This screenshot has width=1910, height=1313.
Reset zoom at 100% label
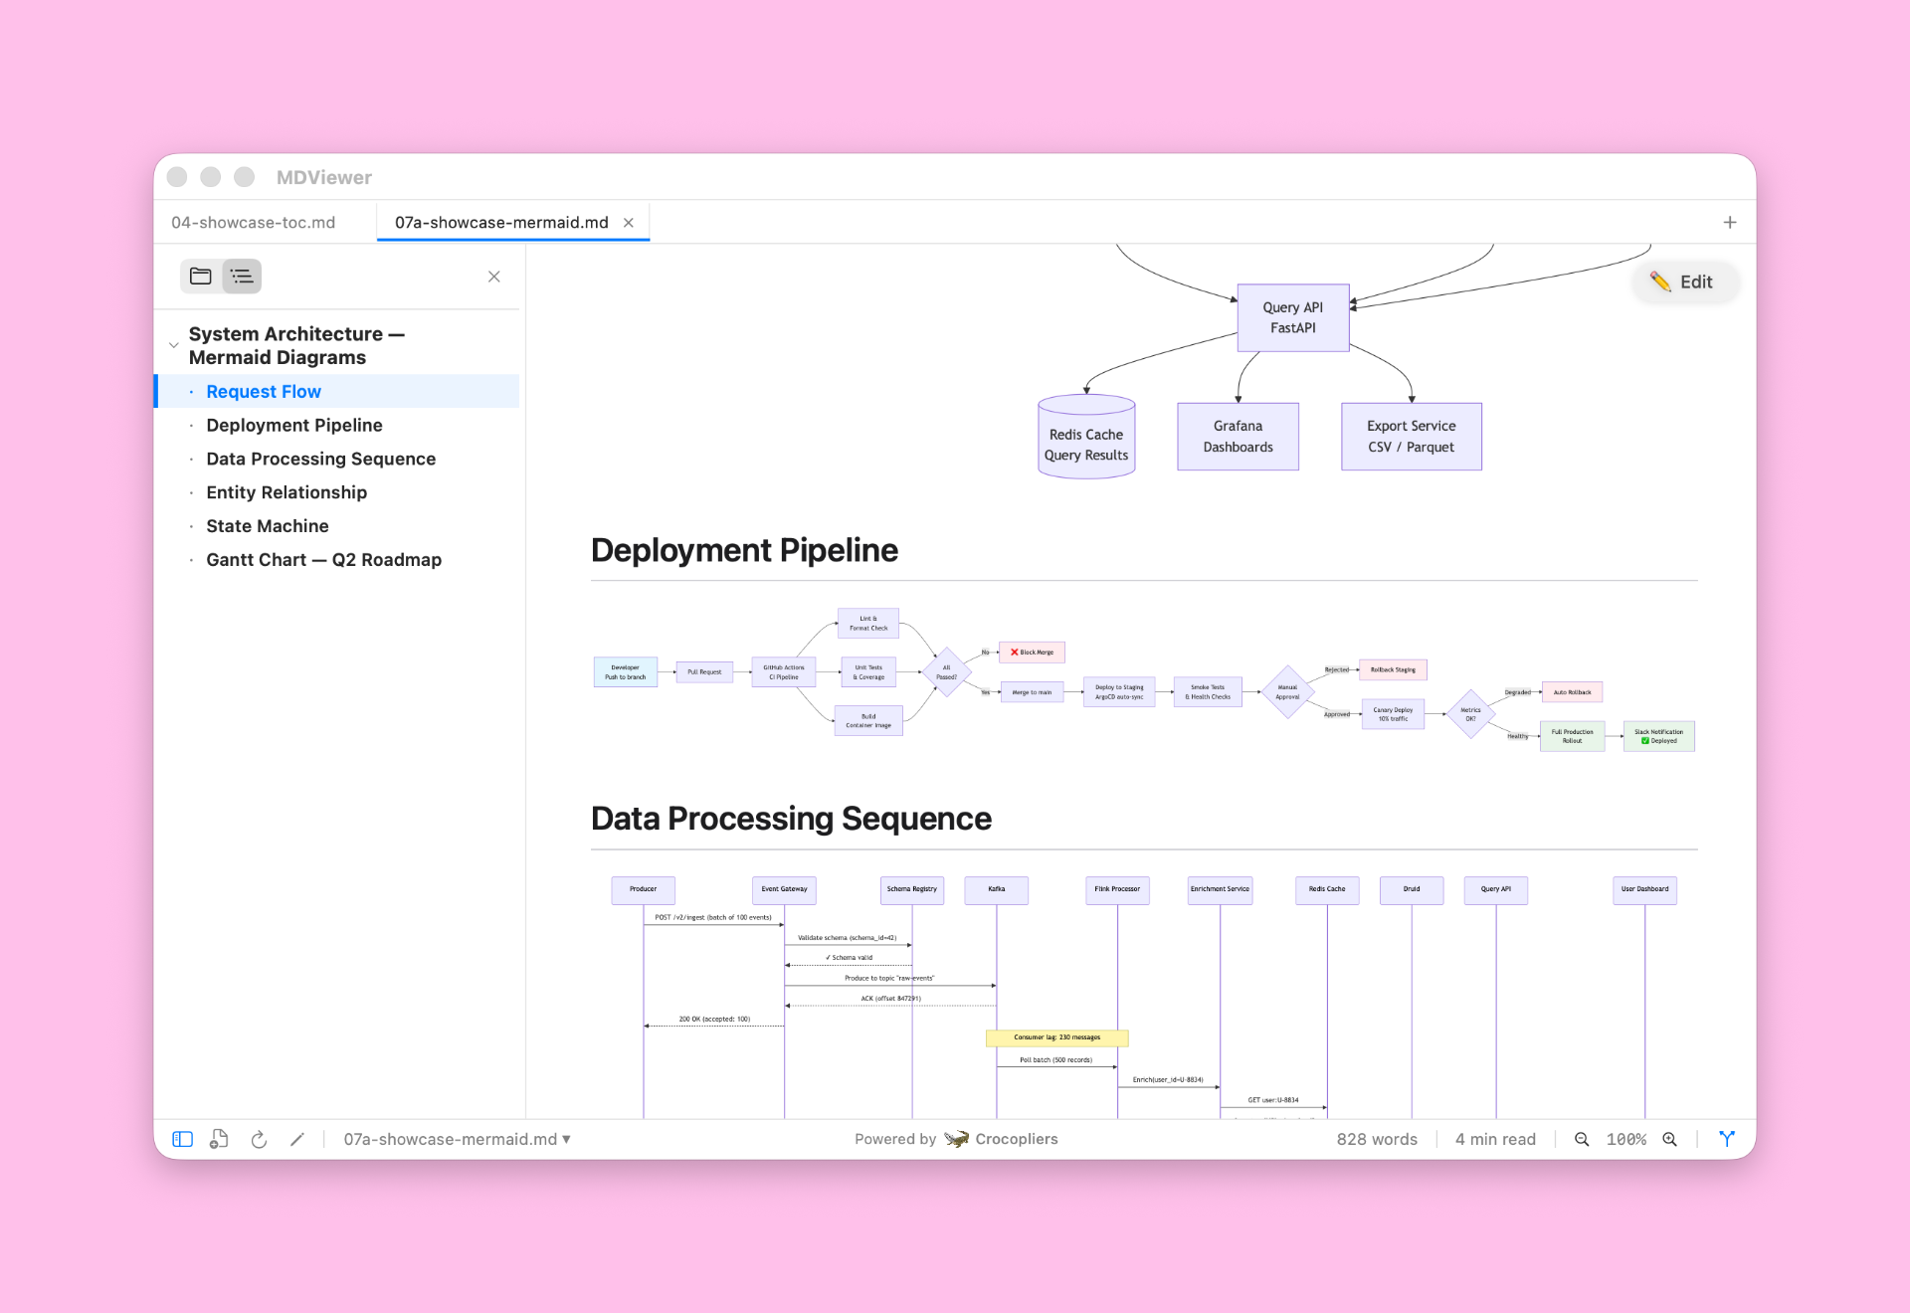coord(1626,1139)
